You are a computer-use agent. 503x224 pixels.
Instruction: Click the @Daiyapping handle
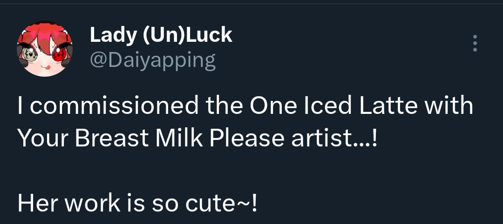click(152, 60)
